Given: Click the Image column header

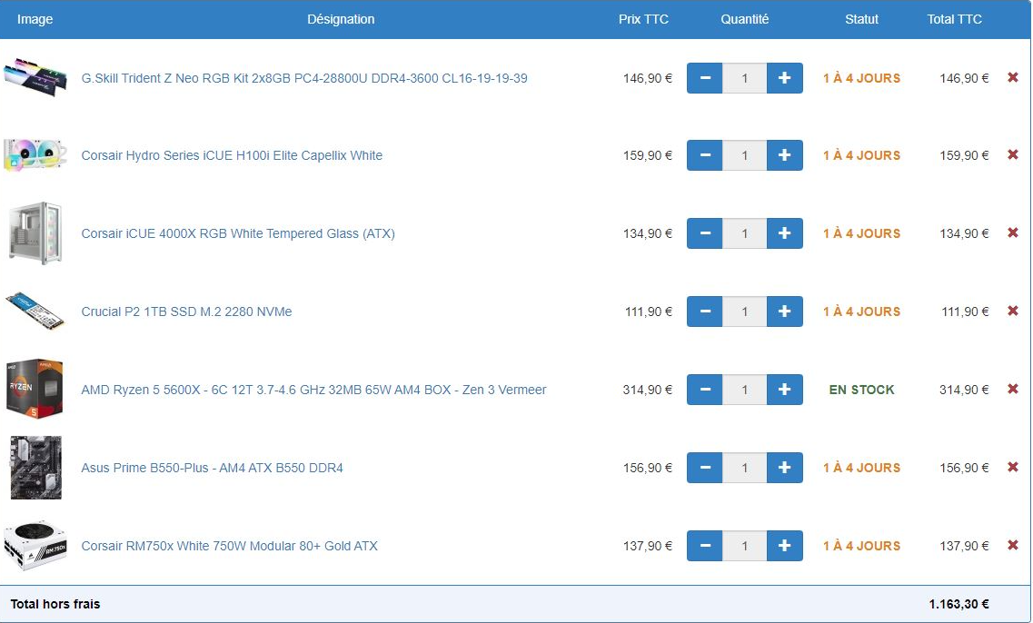Looking at the screenshot, I should (x=35, y=19).
